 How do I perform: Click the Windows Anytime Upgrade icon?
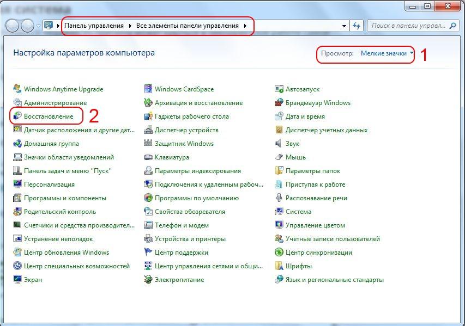click(x=17, y=89)
